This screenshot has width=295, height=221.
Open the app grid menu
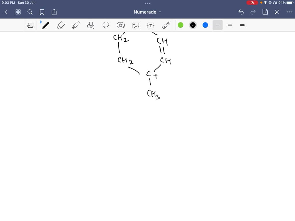(x=18, y=12)
